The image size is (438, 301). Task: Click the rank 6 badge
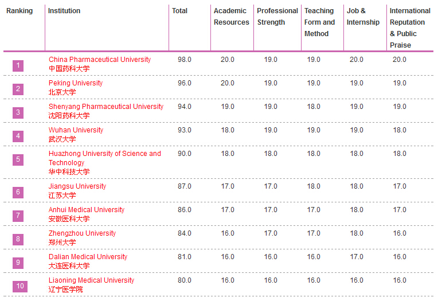18,192
